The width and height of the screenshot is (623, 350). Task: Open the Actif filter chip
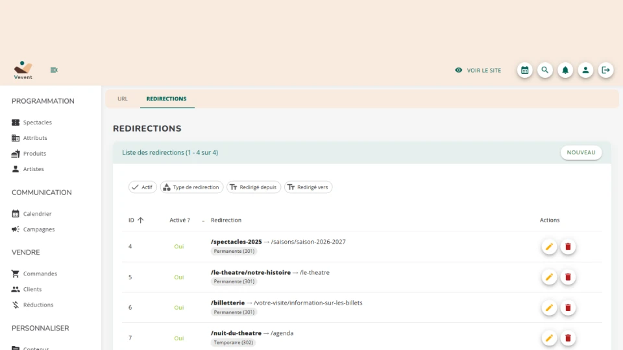click(x=143, y=187)
